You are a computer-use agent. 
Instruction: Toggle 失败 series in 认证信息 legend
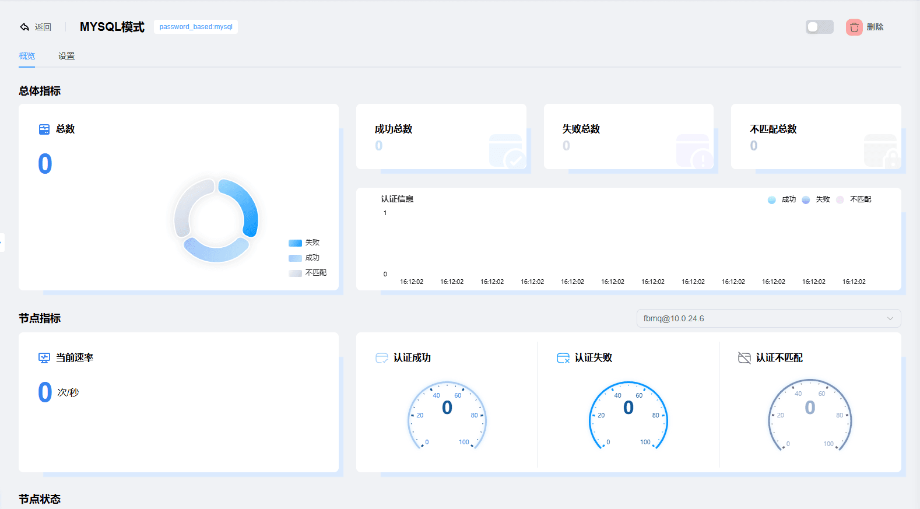pos(816,199)
